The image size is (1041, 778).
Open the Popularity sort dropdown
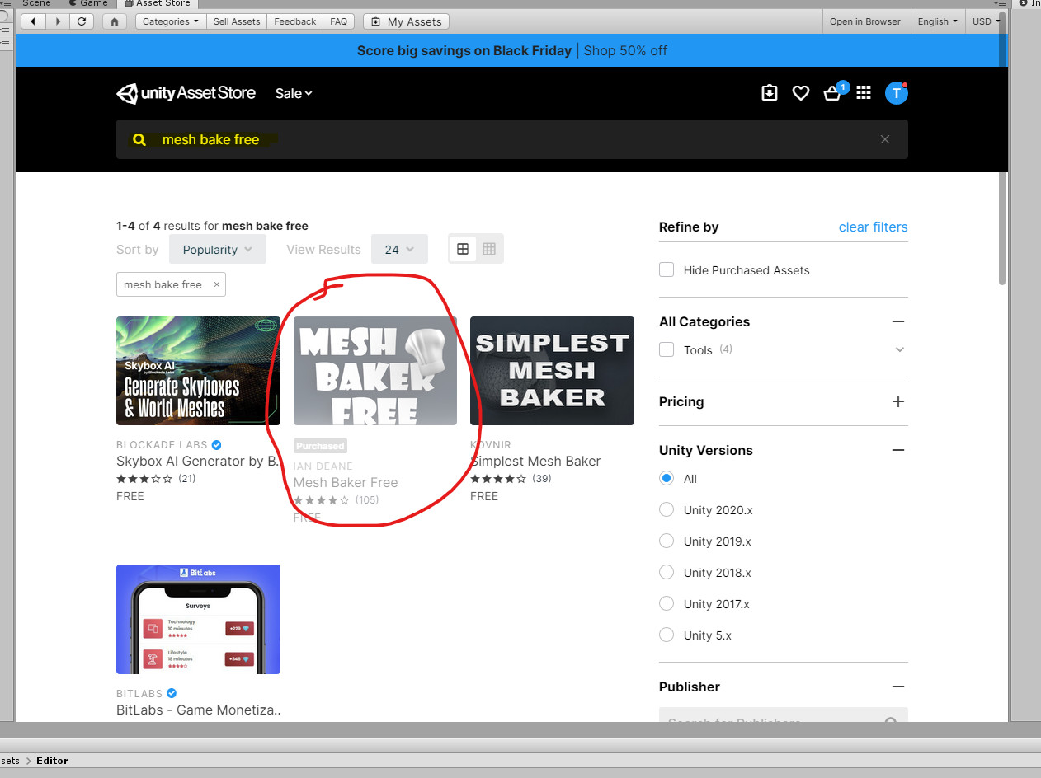point(218,249)
